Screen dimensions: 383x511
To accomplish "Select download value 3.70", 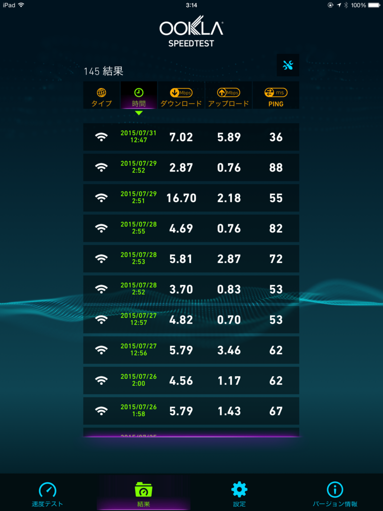I will [x=181, y=289].
